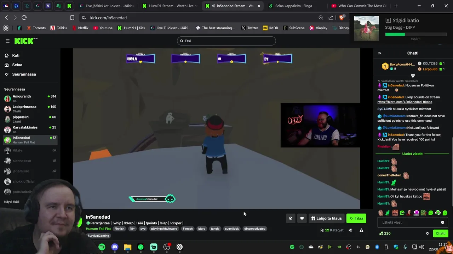Open Bluetooth tray icon

377,247
